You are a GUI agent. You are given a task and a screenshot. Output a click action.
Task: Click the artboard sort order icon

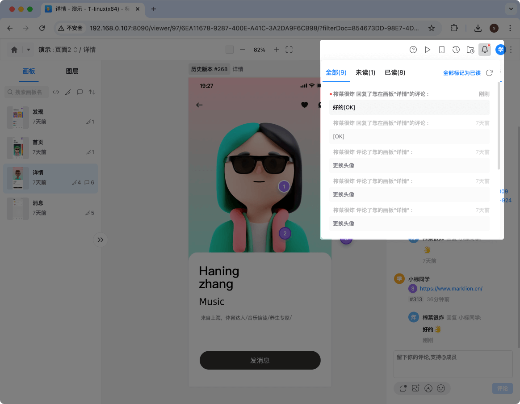click(92, 92)
